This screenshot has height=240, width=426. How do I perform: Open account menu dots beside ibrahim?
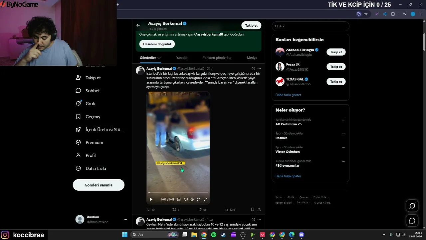(x=125, y=219)
